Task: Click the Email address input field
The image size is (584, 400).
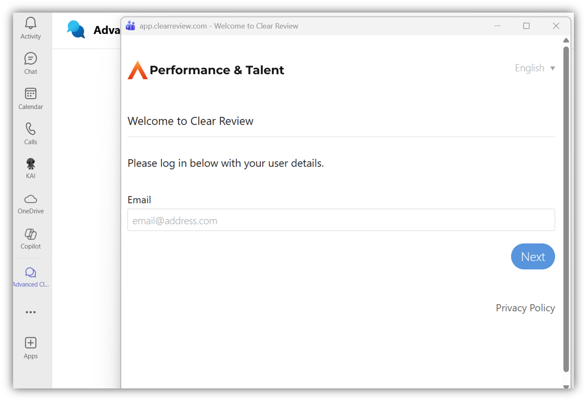Action: pyautogui.click(x=341, y=220)
